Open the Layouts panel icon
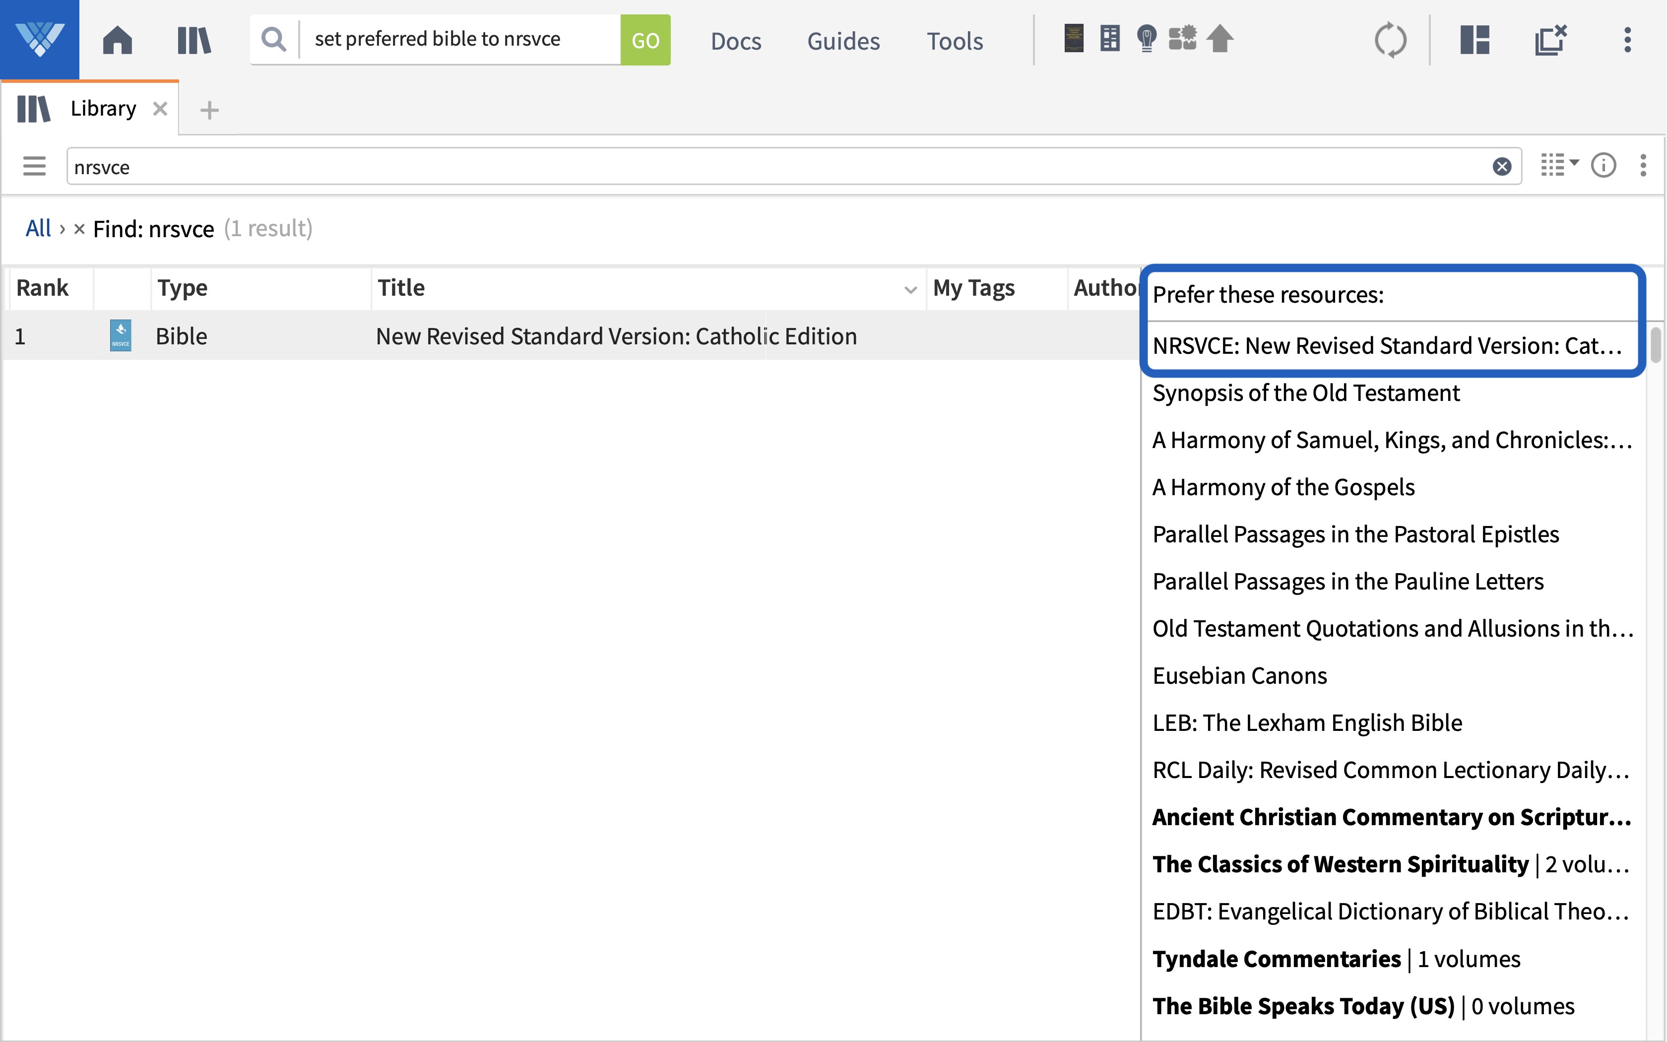This screenshot has height=1042, width=1667. [1475, 40]
